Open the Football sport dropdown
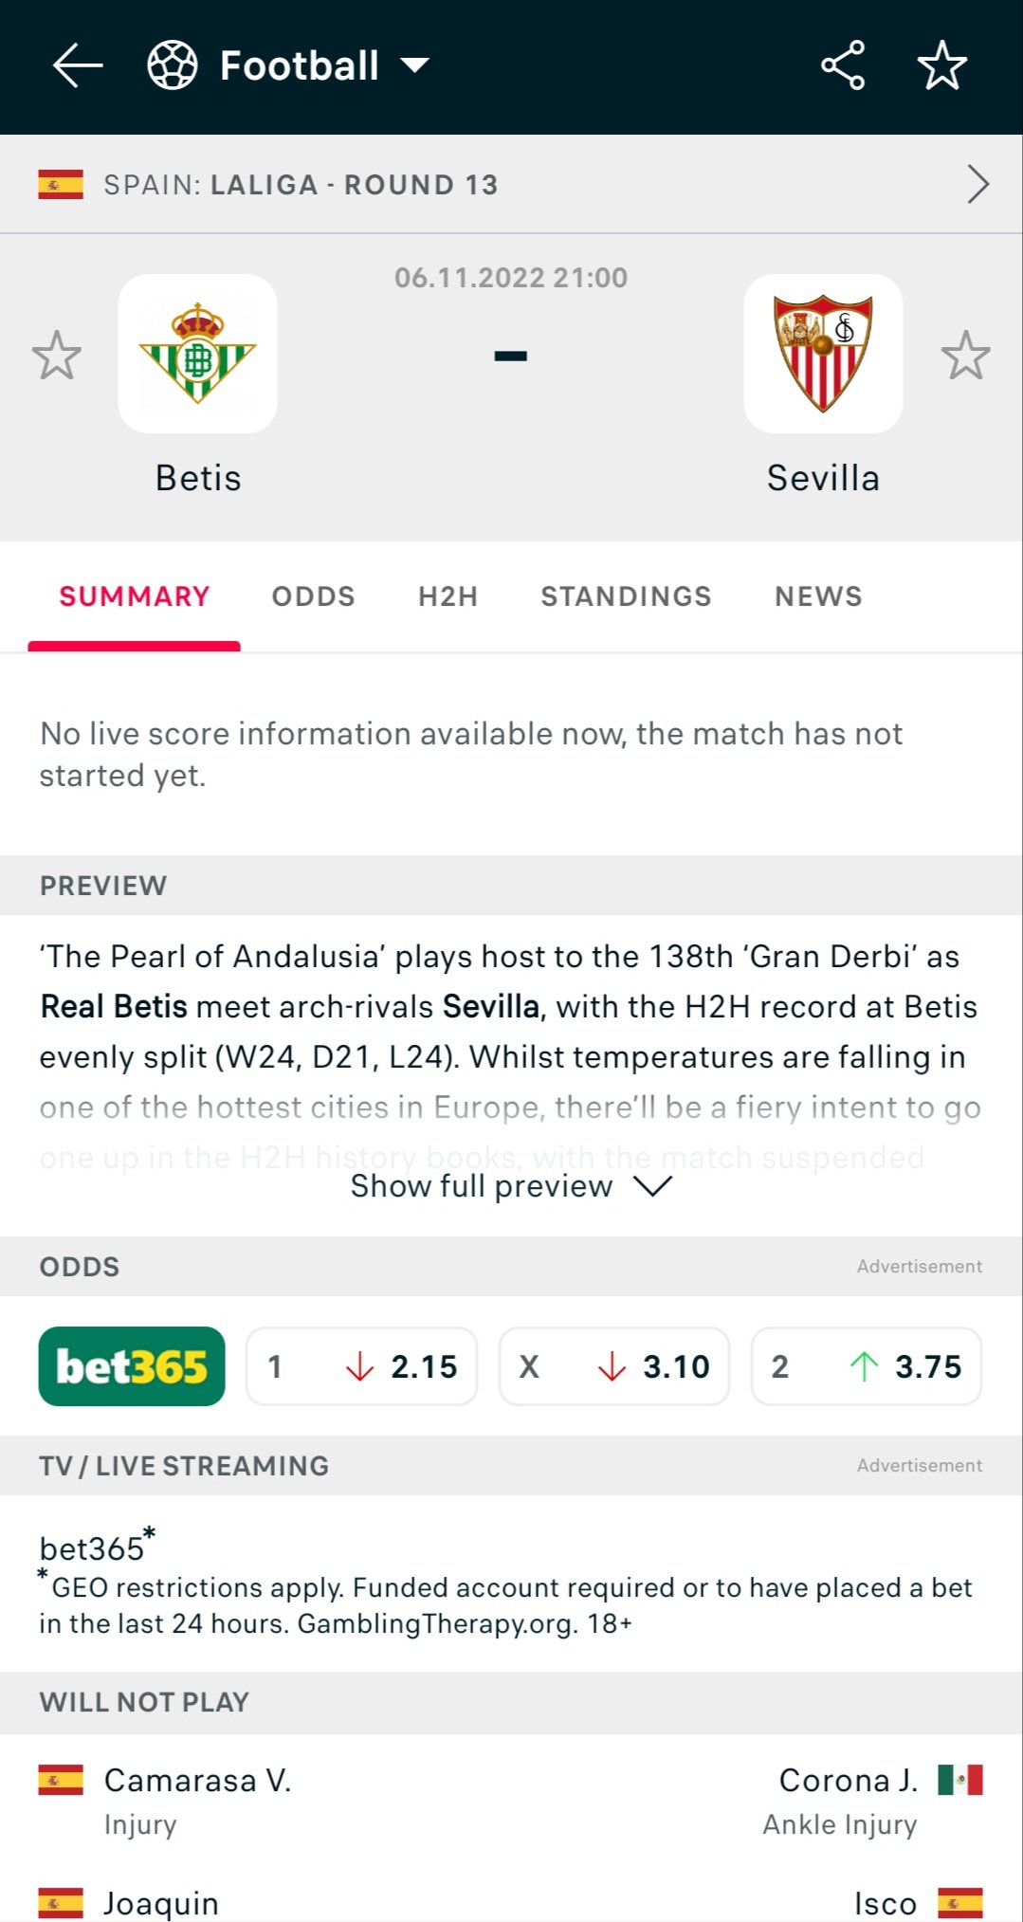Screen dimensions: 1023x1922 click(415, 65)
